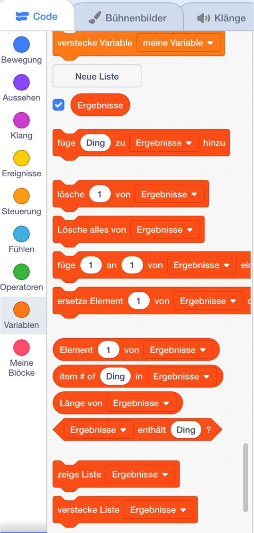Uncheck the Ergebnisse list checkbox

[x=58, y=105]
